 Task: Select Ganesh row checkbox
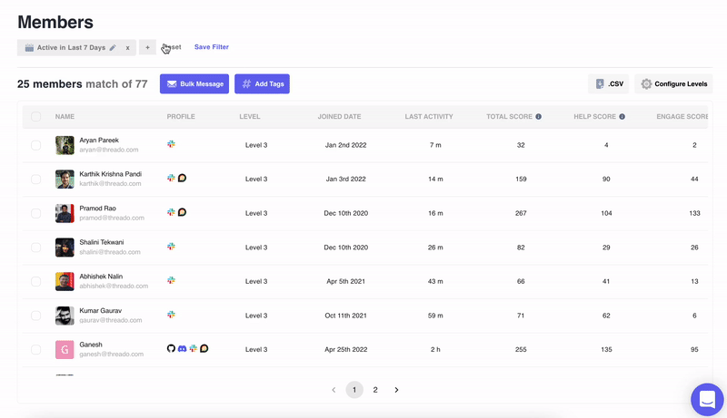(35, 350)
